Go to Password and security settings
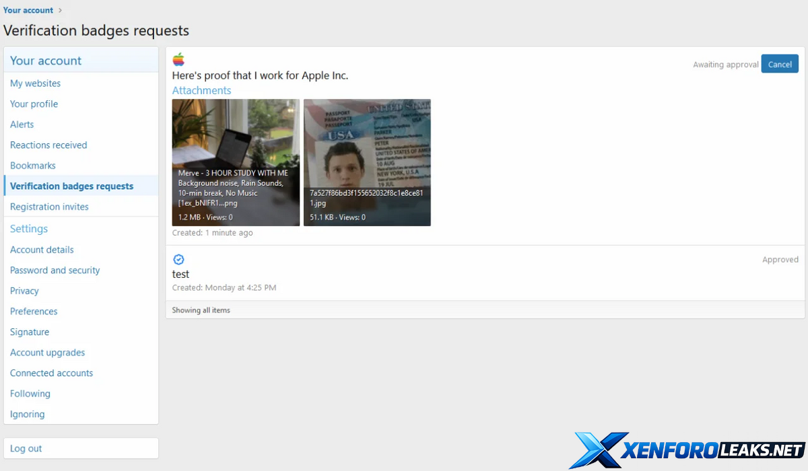This screenshot has height=471, width=808. click(x=55, y=270)
